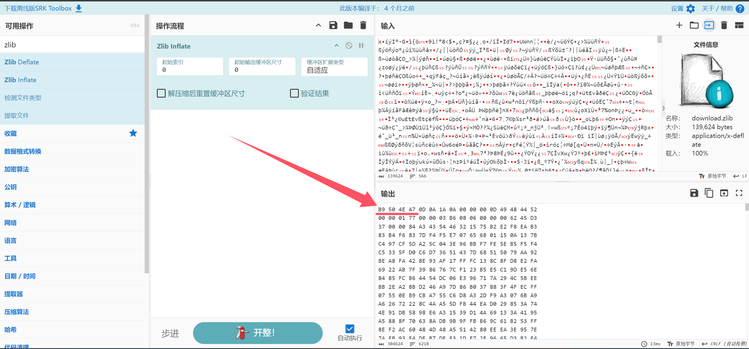Select Zlib Deflate from the operations list
749x349 pixels.
(22, 62)
